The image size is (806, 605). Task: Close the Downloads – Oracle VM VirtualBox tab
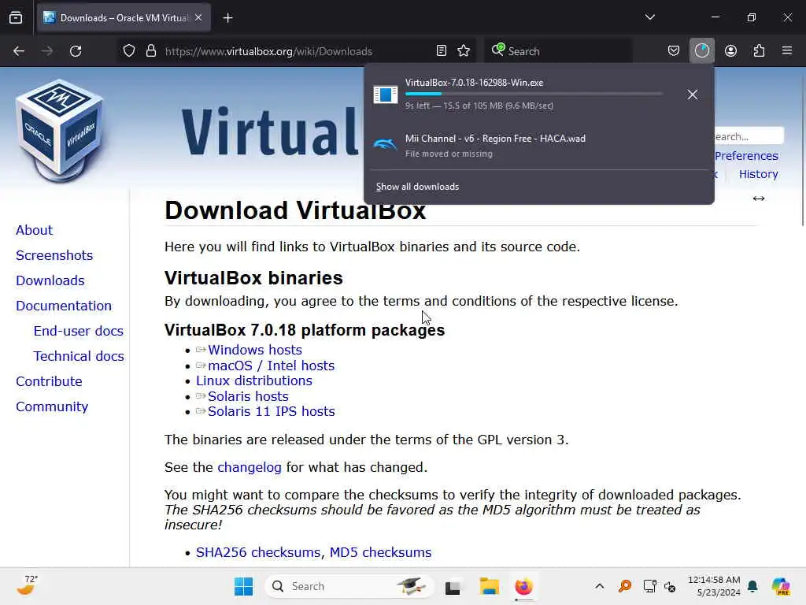[198, 18]
